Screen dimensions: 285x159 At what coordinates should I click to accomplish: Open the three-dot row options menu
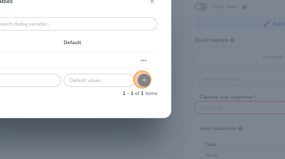pos(143,60)
